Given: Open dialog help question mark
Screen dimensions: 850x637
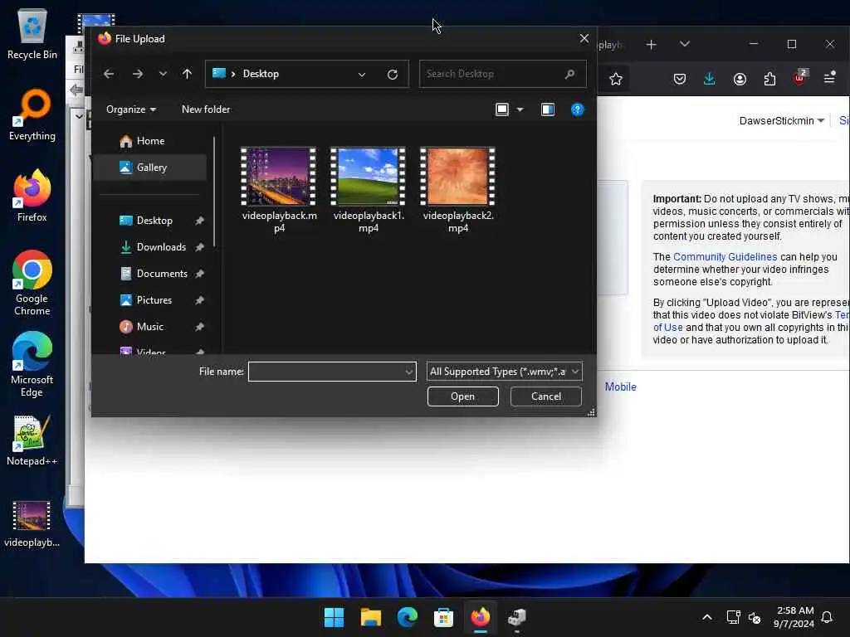Looking at the screenshot, I should tap(578, 109).
